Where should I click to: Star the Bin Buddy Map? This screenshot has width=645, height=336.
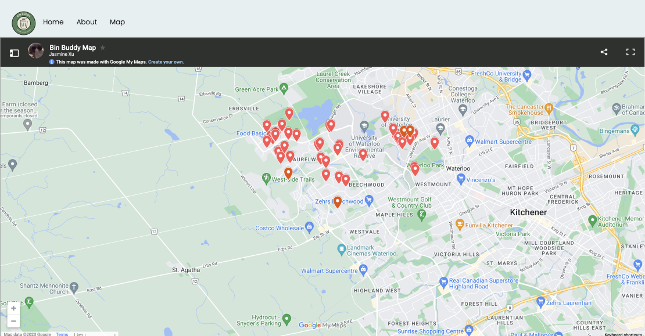coord(103,48)
